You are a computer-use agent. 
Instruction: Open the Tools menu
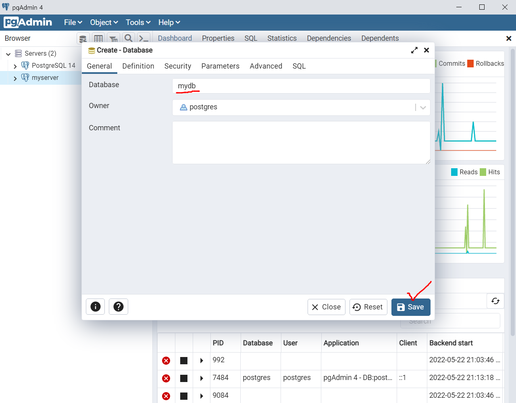coord(138,23)
